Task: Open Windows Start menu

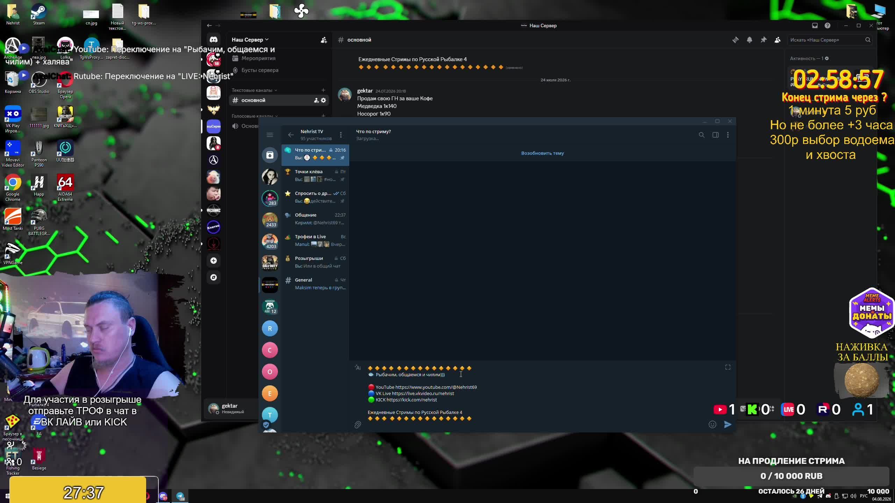Action: pyautogui.click(x=7, y=496)
